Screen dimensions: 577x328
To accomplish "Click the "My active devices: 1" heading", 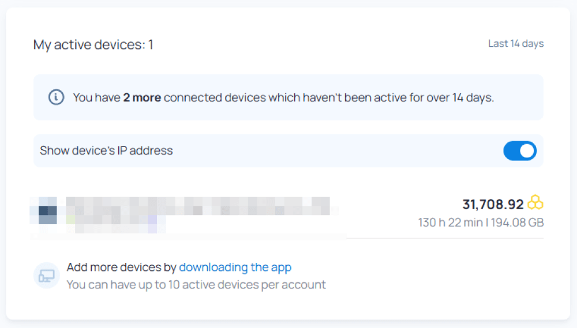I will [x=93, y=45].
